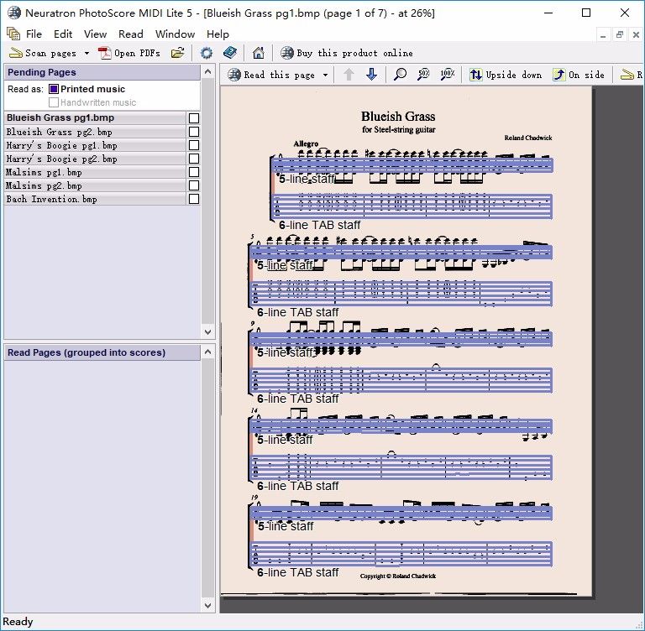
Task: Select the magnifier zoom tool
Action: (401, 75)
